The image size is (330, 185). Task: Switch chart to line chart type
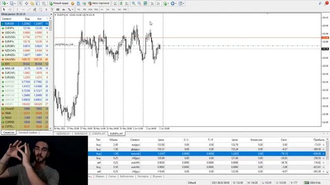coord(127,4)
